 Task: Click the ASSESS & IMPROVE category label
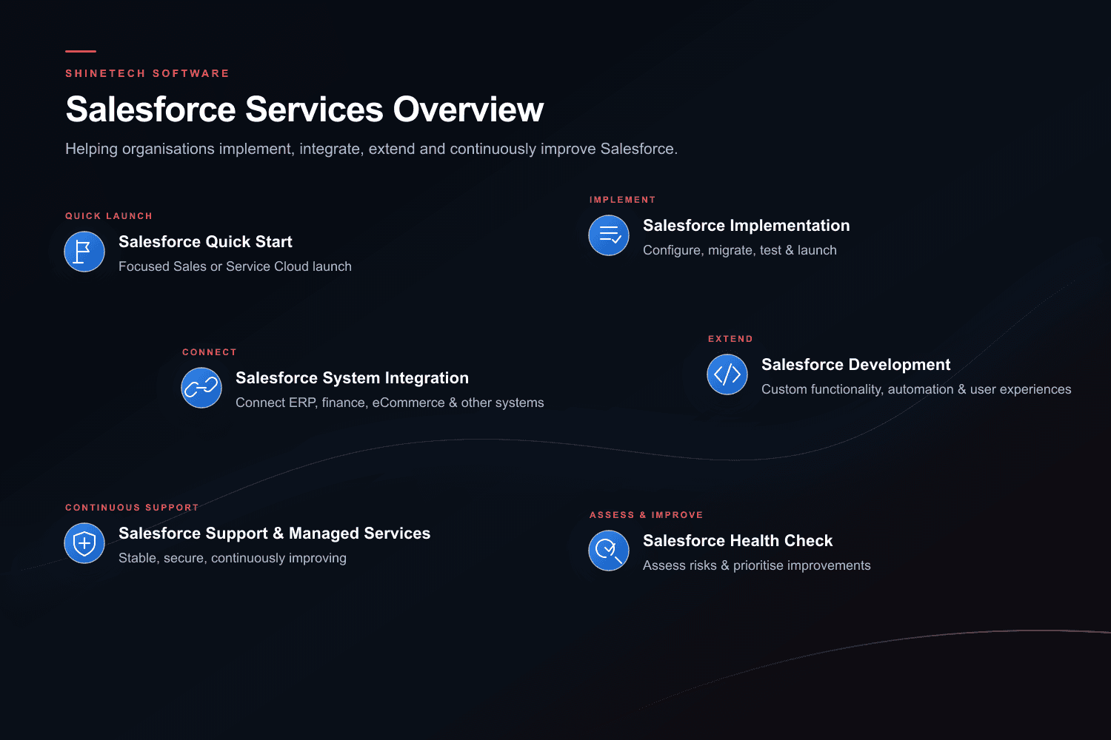[x=646, y=515]
